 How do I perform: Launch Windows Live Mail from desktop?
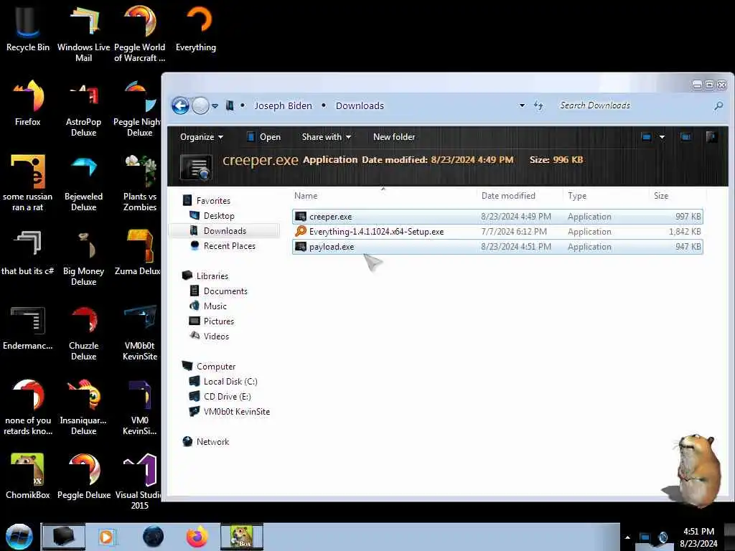[x=83, y=34]
